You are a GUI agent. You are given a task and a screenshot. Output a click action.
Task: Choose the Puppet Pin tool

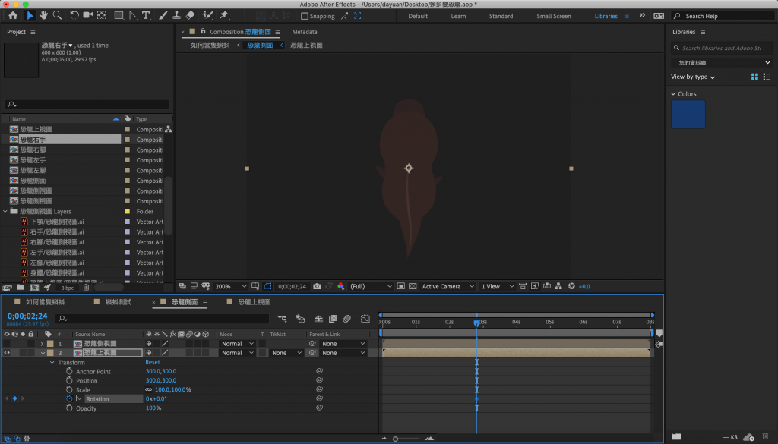click(x=224, y=15)
